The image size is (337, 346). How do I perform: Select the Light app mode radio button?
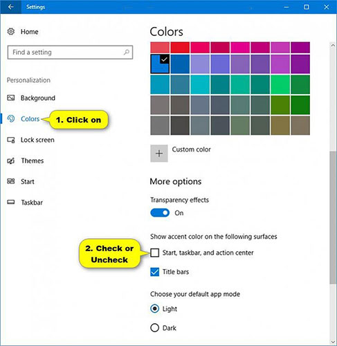click(154, 309)
